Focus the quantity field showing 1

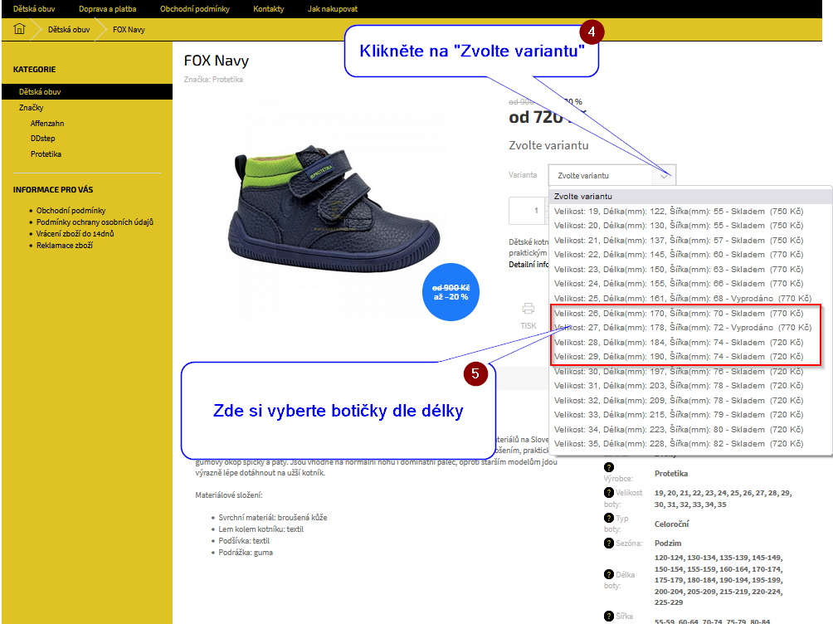(x=528, y=211)
